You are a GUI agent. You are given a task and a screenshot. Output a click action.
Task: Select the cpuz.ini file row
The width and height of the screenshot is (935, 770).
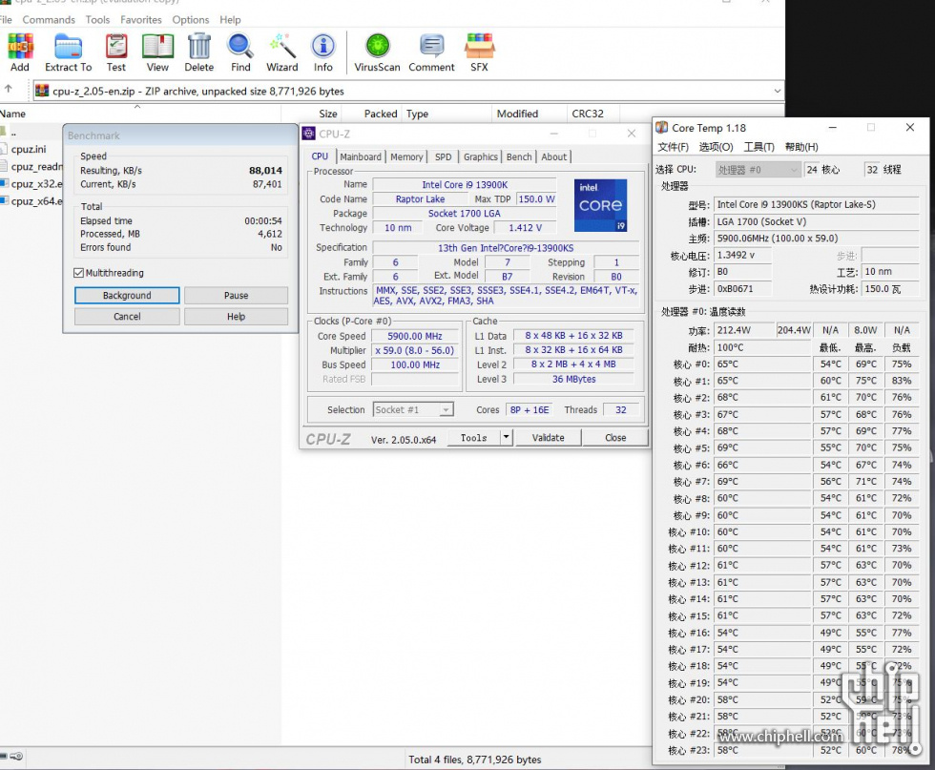click(31, 149)
